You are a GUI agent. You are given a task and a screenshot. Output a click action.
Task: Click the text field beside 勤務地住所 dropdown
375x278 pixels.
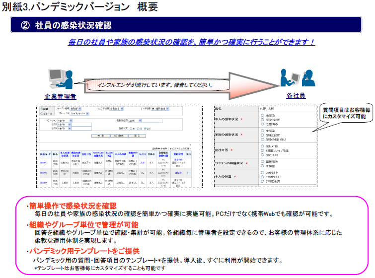point(152,121)
